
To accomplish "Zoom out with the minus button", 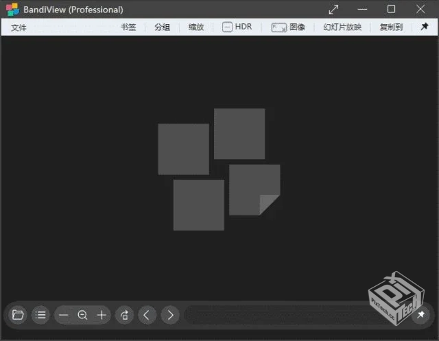I will coord(64,315).
